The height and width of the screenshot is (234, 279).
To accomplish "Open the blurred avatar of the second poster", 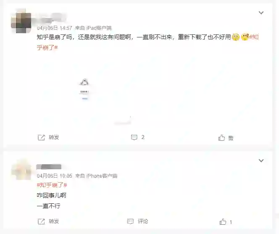I will coord(21,169).
